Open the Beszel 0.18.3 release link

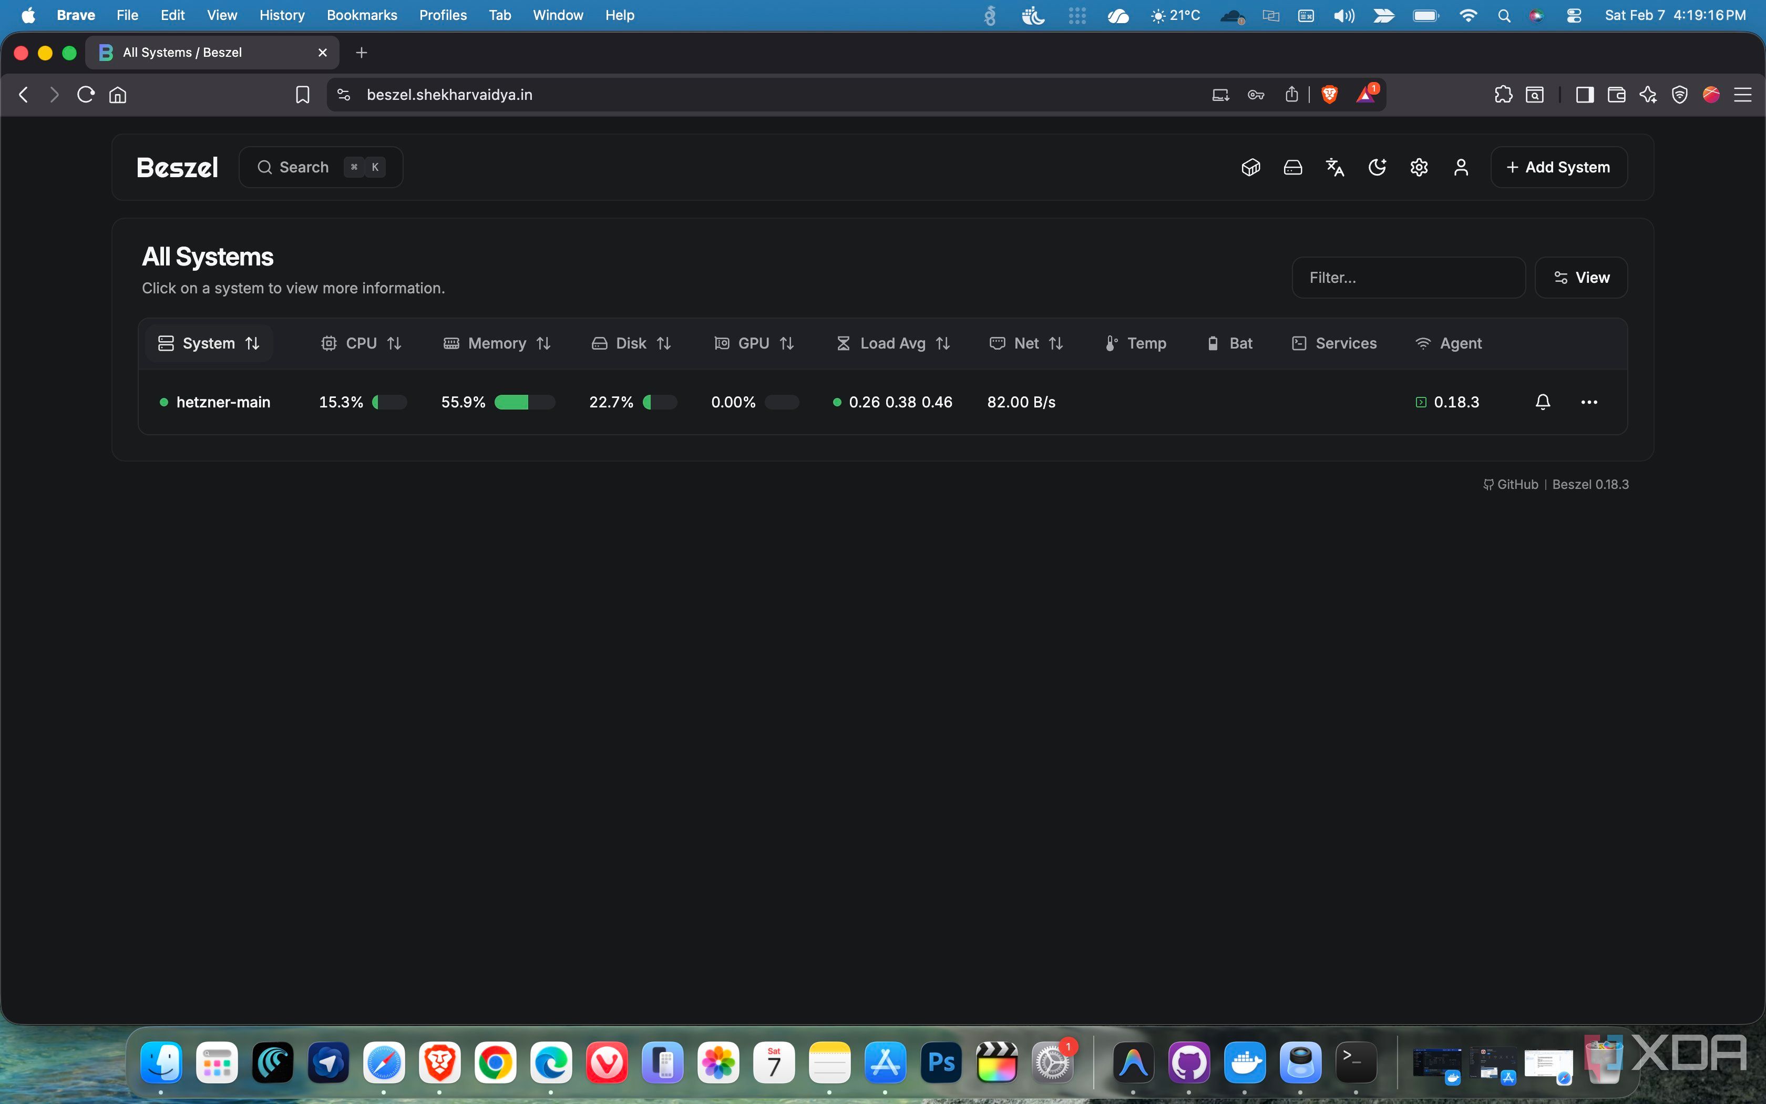[1591, 485]
